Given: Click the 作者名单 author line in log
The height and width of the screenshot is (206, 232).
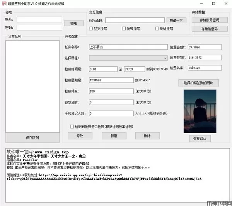Looking at the screenshot, I should 46,156.
